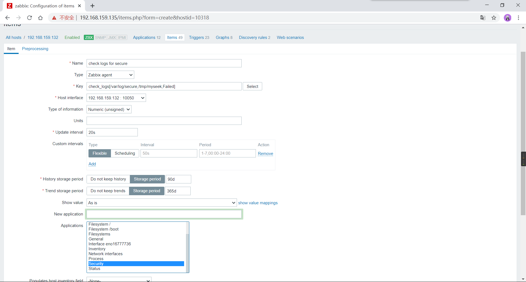Open the browser home page
The height and width of the screenshot is (282, 526).
41,18
